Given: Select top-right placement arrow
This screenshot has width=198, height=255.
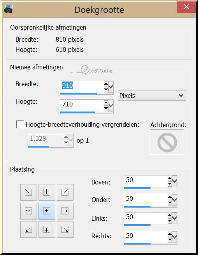Looking at the screenshot, I should [65, 192].
